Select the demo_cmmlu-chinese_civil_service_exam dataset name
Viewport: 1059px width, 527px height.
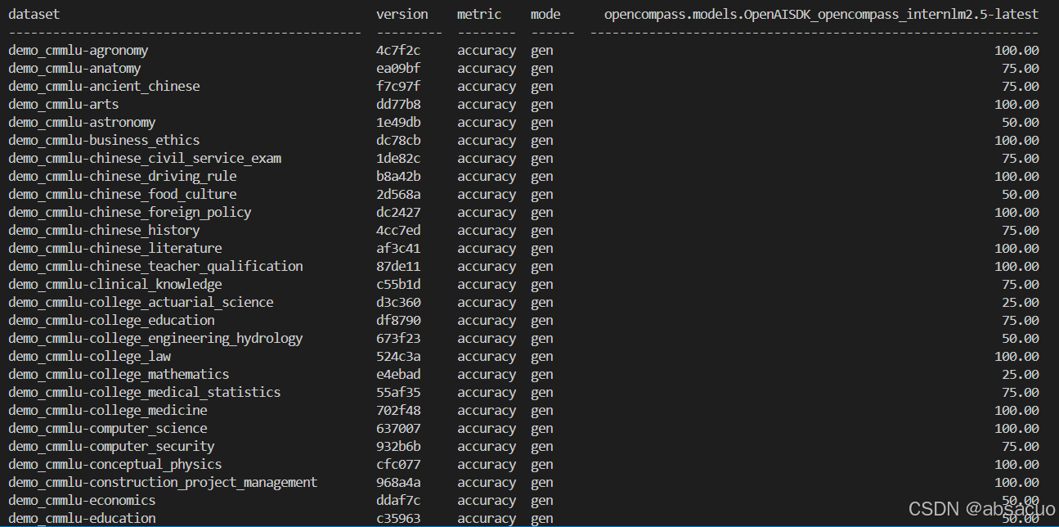point(145,158)
